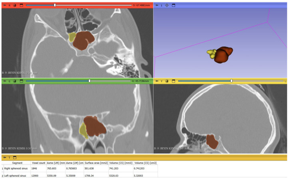Viewport: 289px width, 179px height.
Task: Sort by Volume (LM) [cm3] column header
Action: click(x=75, y=163)
